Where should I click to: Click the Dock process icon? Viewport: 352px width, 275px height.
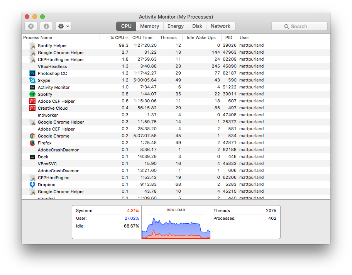tap(32, 157)
